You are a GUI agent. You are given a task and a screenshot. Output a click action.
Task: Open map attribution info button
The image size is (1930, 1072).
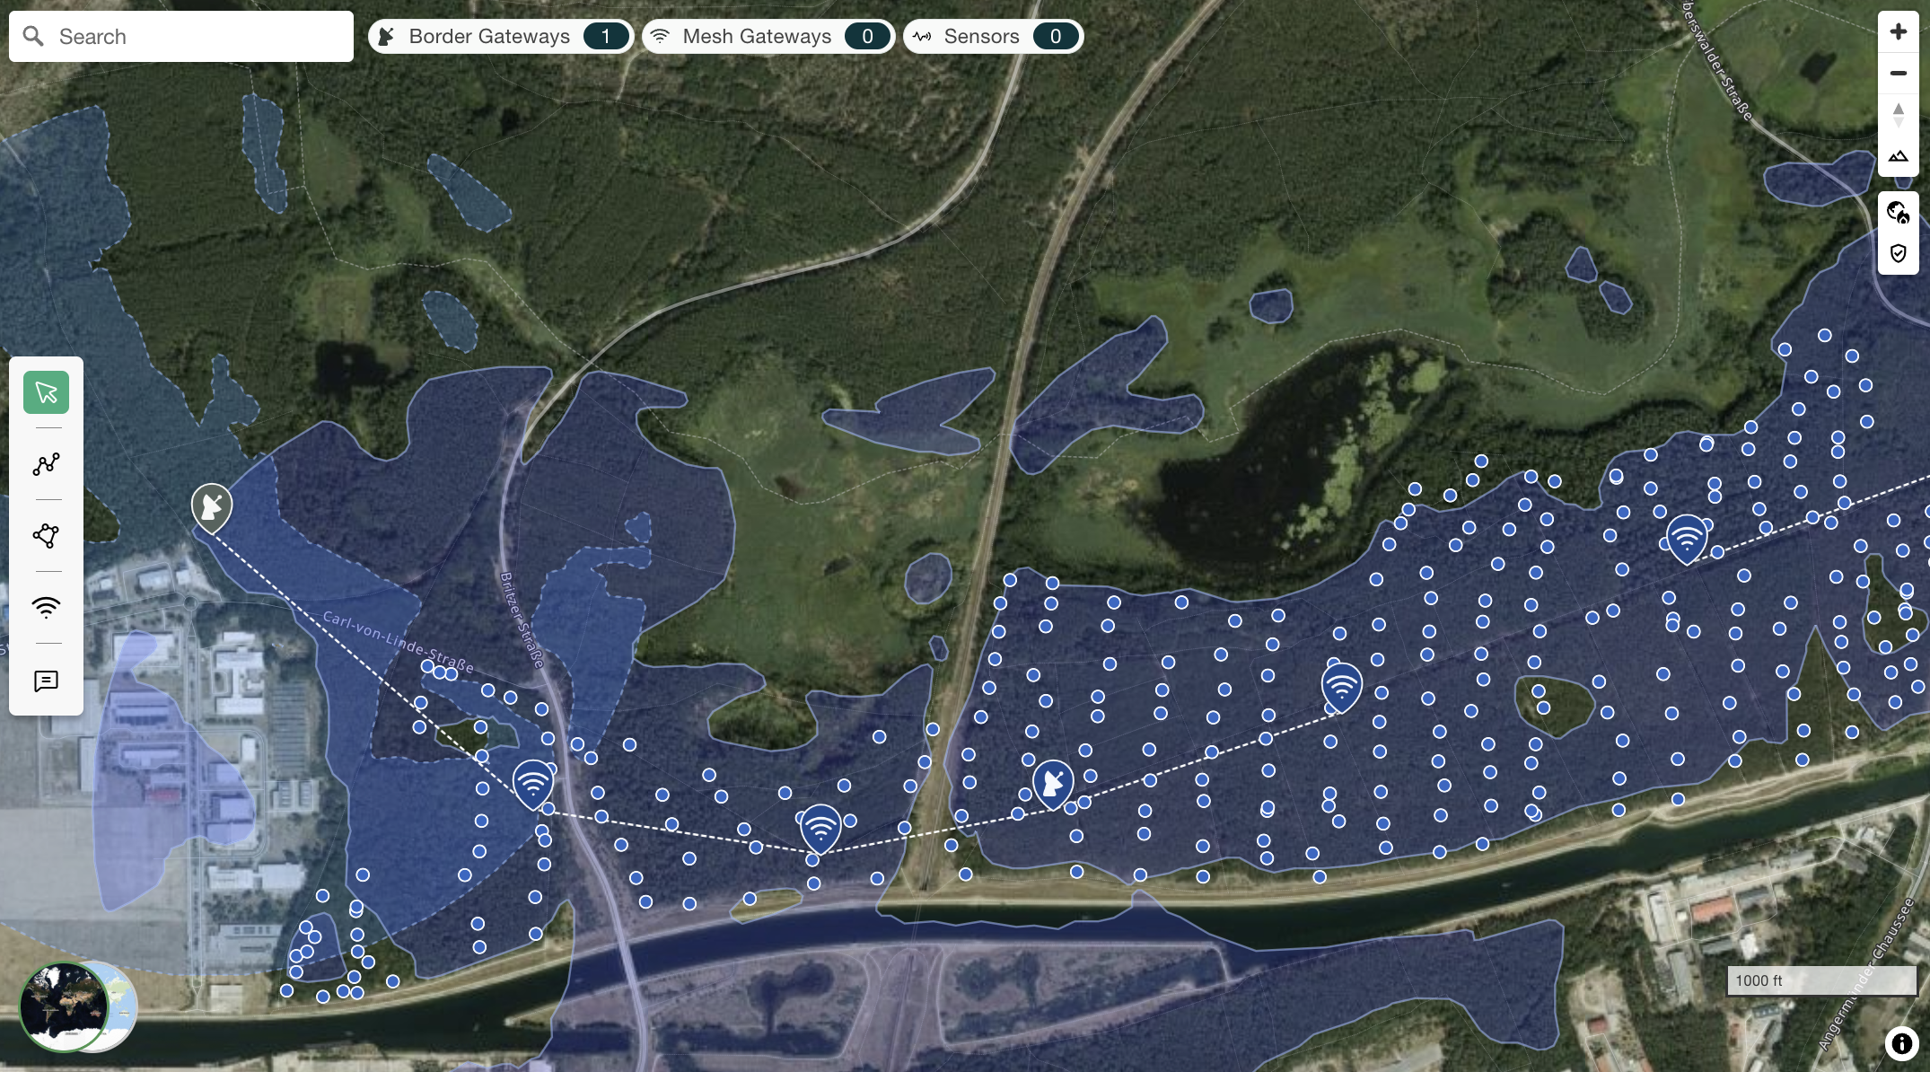pos(1901,1043)
